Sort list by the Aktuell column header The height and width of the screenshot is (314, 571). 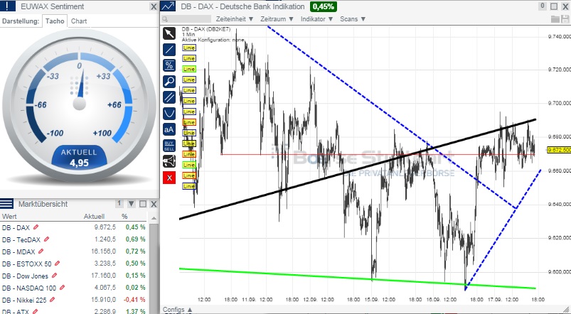(x=94, y=217)
